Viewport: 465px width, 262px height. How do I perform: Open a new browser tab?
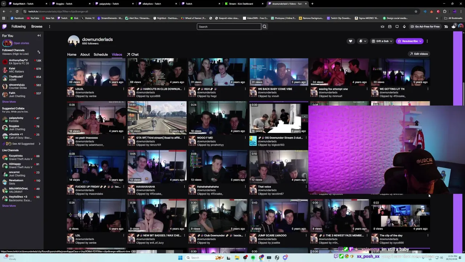(312, 4)
